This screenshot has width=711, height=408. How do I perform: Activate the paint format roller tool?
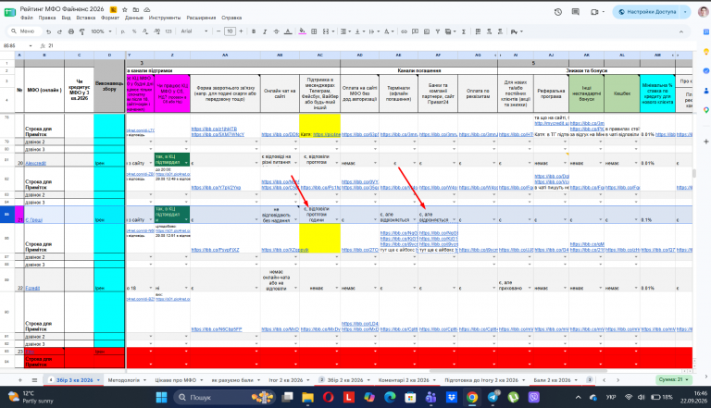pos(82,31)
